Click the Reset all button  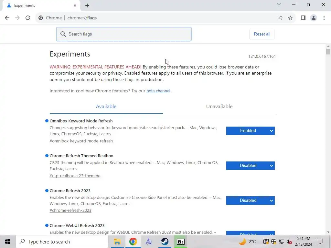262,34
